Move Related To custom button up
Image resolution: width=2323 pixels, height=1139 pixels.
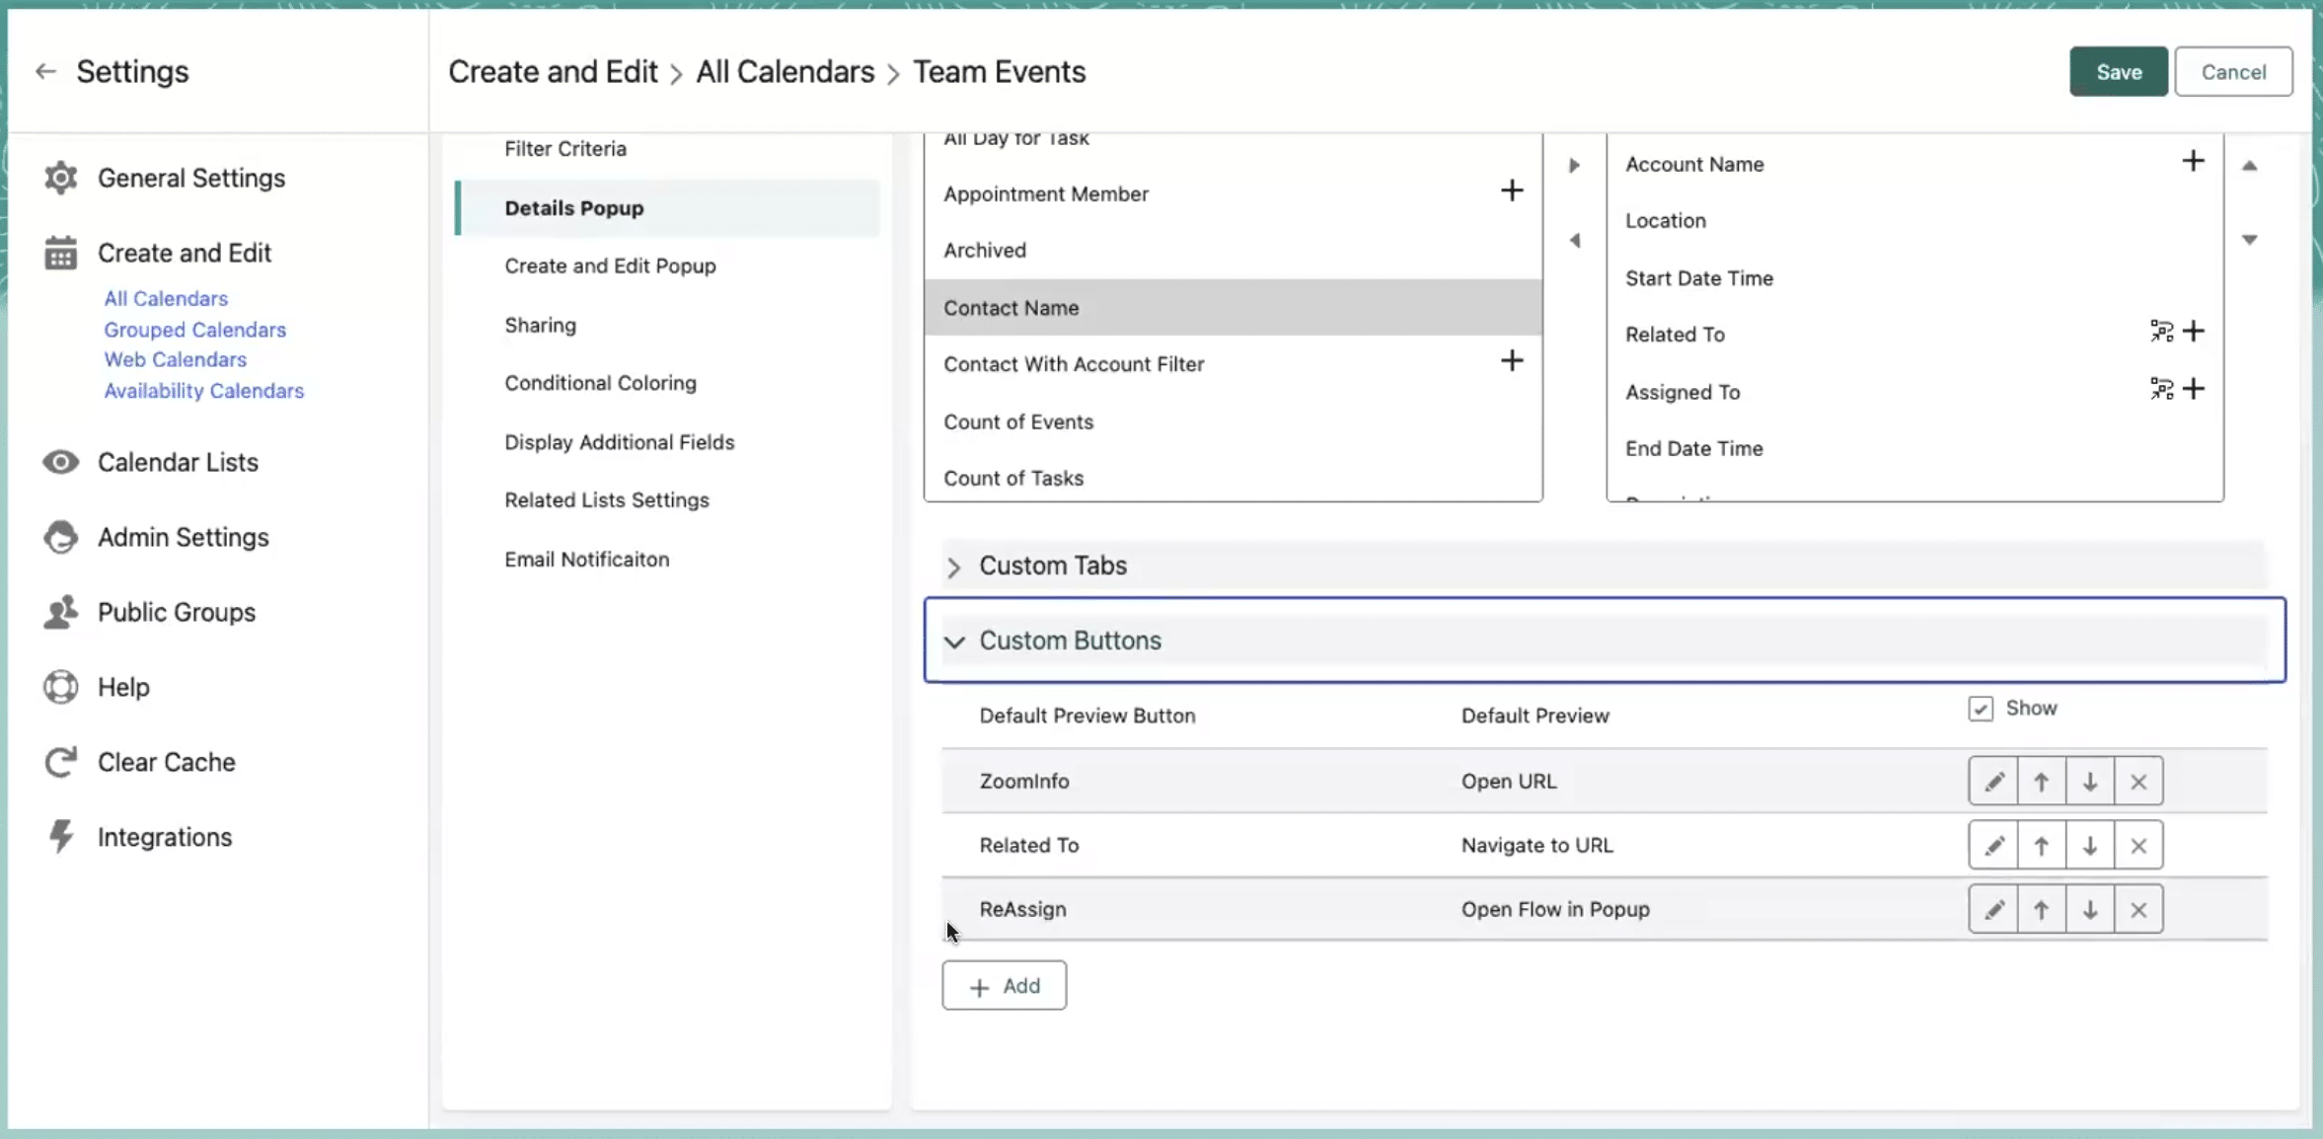tap(2042, 846)
